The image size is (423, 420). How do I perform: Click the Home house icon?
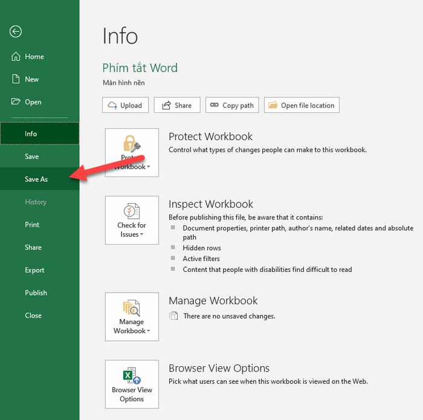tap(16, 56)
